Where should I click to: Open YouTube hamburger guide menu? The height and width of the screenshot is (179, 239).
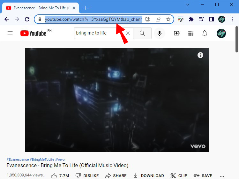(x=10, y=33)
